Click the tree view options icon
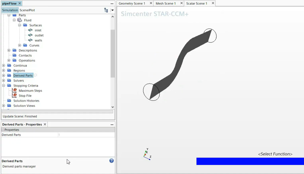This screenshot has height=174, width=304. point(106,10)
